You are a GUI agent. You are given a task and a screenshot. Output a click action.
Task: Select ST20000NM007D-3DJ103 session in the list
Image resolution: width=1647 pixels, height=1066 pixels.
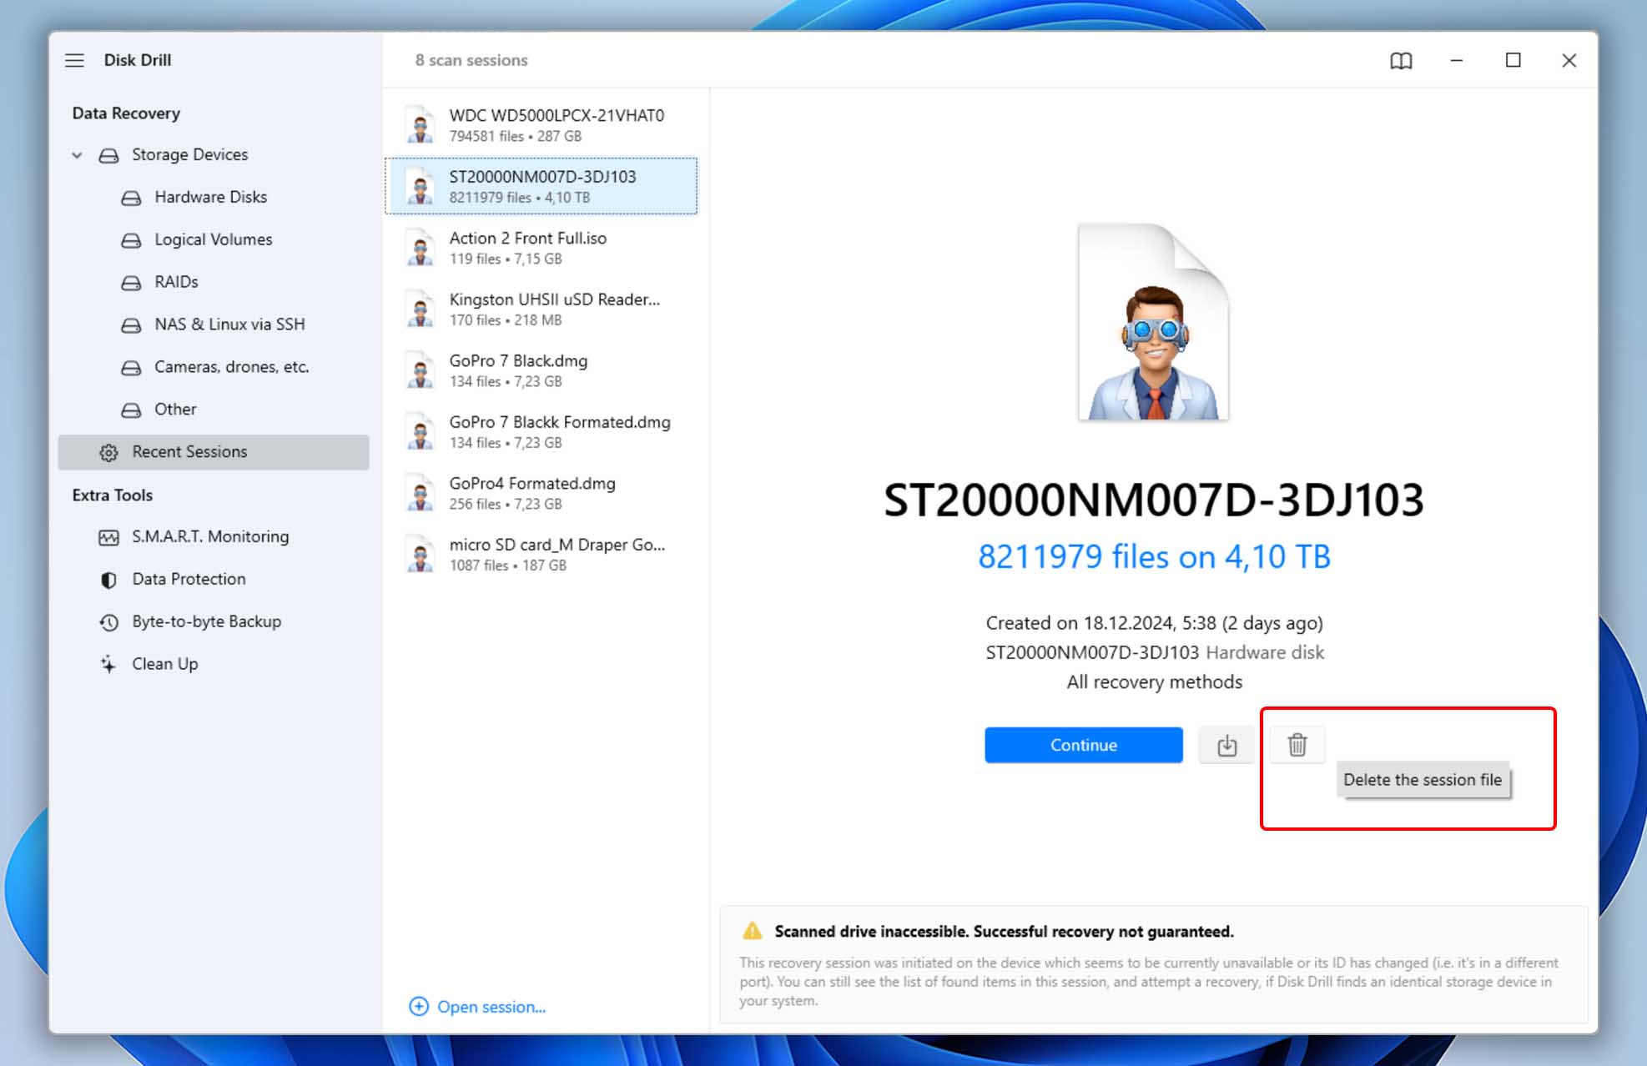(x=541, y=186)
